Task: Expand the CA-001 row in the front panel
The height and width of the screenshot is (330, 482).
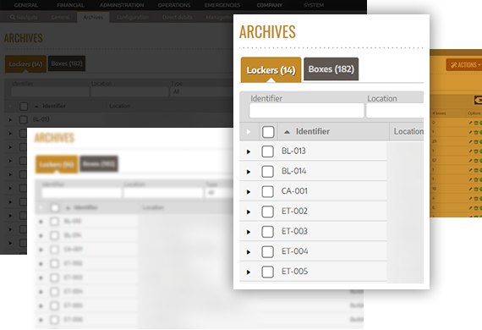Action: [249, 192]
